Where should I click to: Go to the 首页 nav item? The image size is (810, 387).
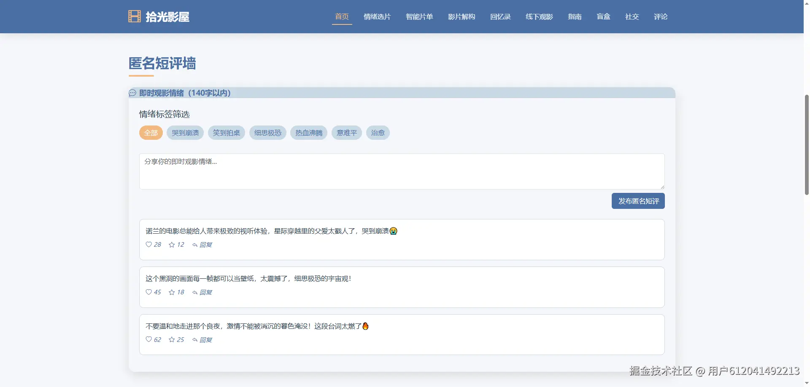(342, 17)
